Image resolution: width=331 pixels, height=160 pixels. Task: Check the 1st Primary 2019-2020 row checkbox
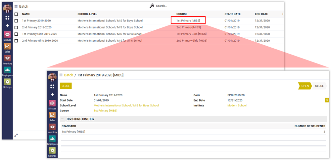16,21
